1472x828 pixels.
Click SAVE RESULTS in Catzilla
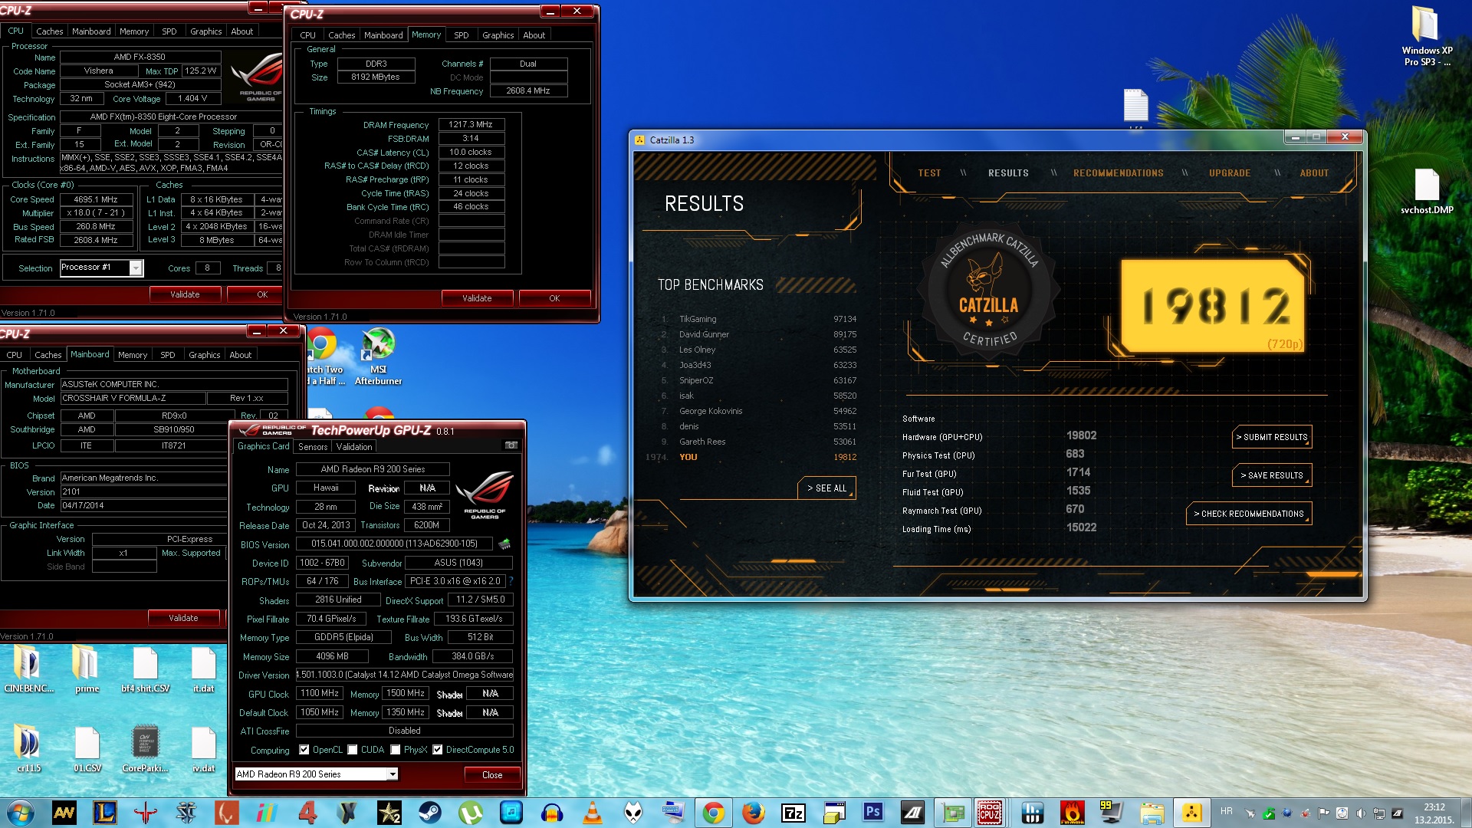pyautogui.click(x=1272, y=475)
